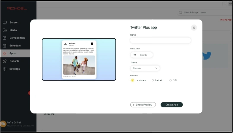Click the Composition edit icon
This screenshot has width=233, height=133.
point(5,38)
